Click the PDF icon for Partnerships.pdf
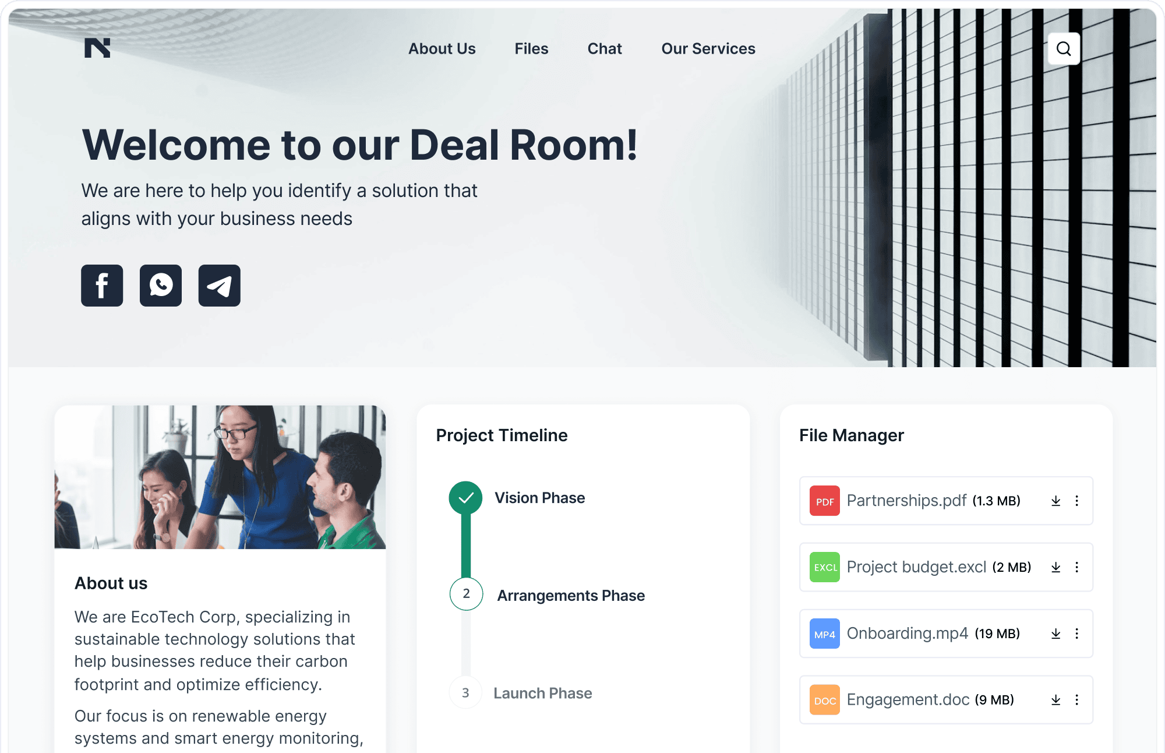The height and width of the screenshot is (753, 1165). [823, 501]
